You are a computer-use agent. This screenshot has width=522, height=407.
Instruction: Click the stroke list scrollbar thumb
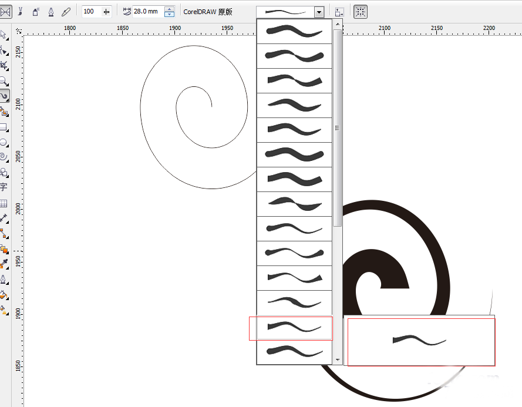tap(337, 128)
